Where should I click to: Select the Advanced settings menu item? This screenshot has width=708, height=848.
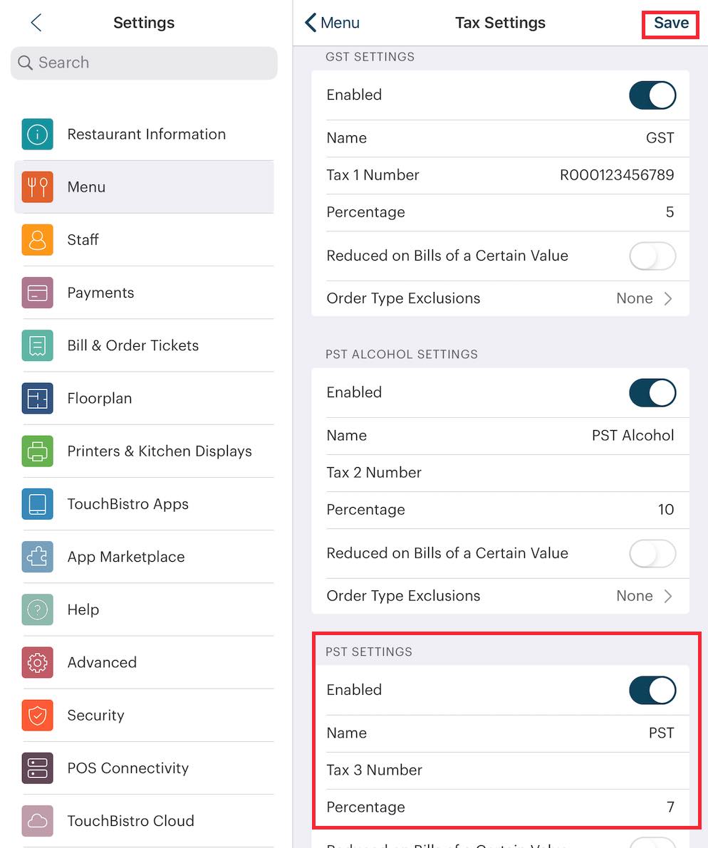pyautogui.click(x=102, y=662)
